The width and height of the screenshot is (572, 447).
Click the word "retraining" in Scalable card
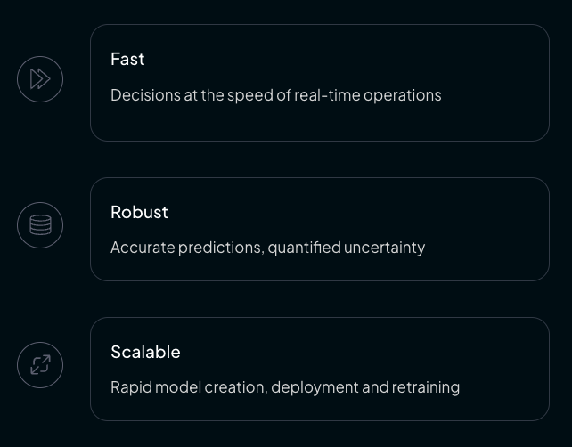point(427,387)
